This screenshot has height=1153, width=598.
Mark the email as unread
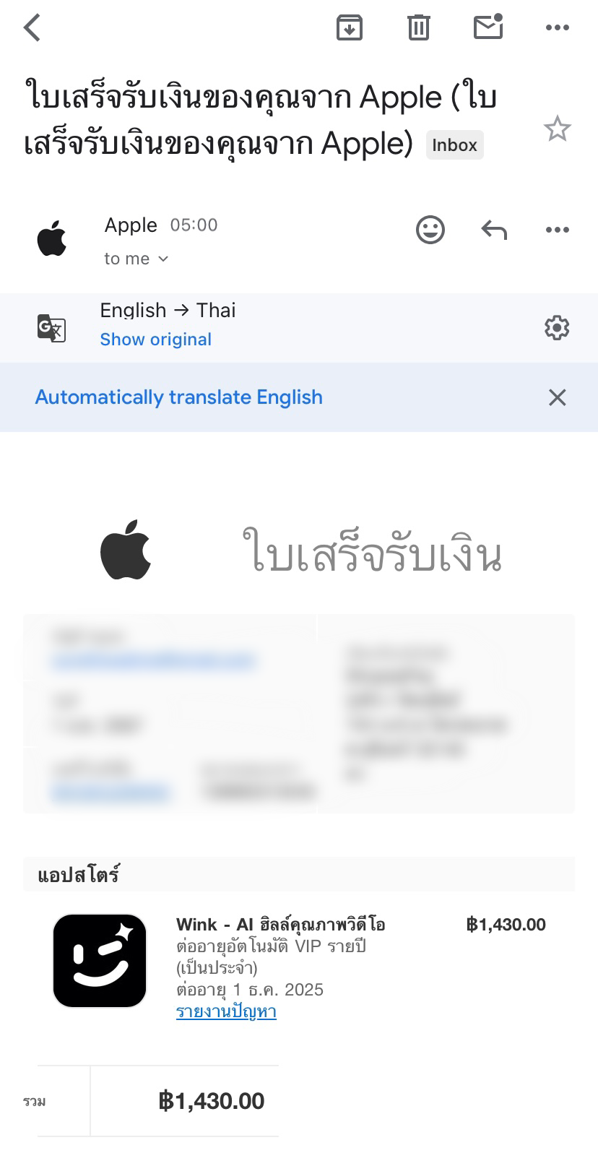[x=488, y=27]
